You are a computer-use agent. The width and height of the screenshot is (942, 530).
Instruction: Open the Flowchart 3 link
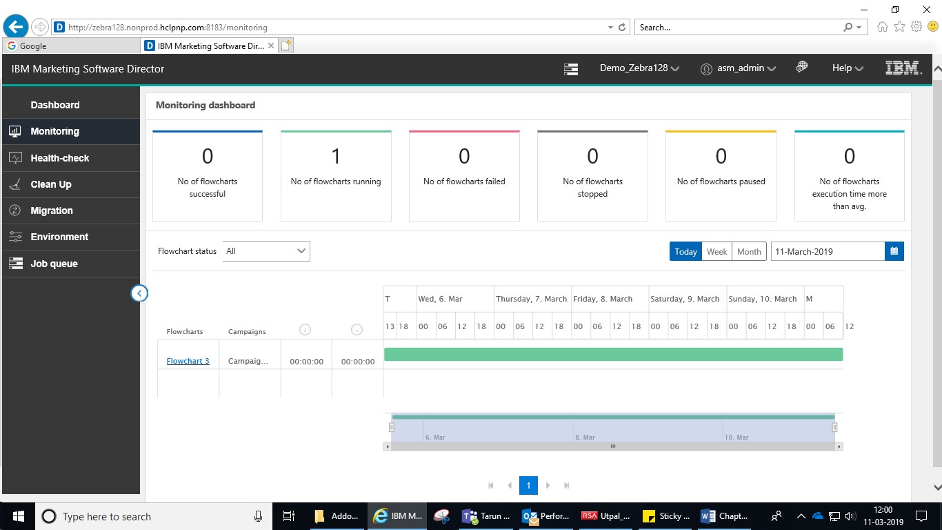pyautogui.click(x=188, y=361)
